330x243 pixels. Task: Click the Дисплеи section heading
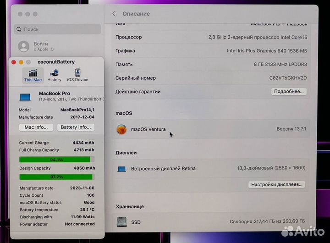click(x=126, y=153)
